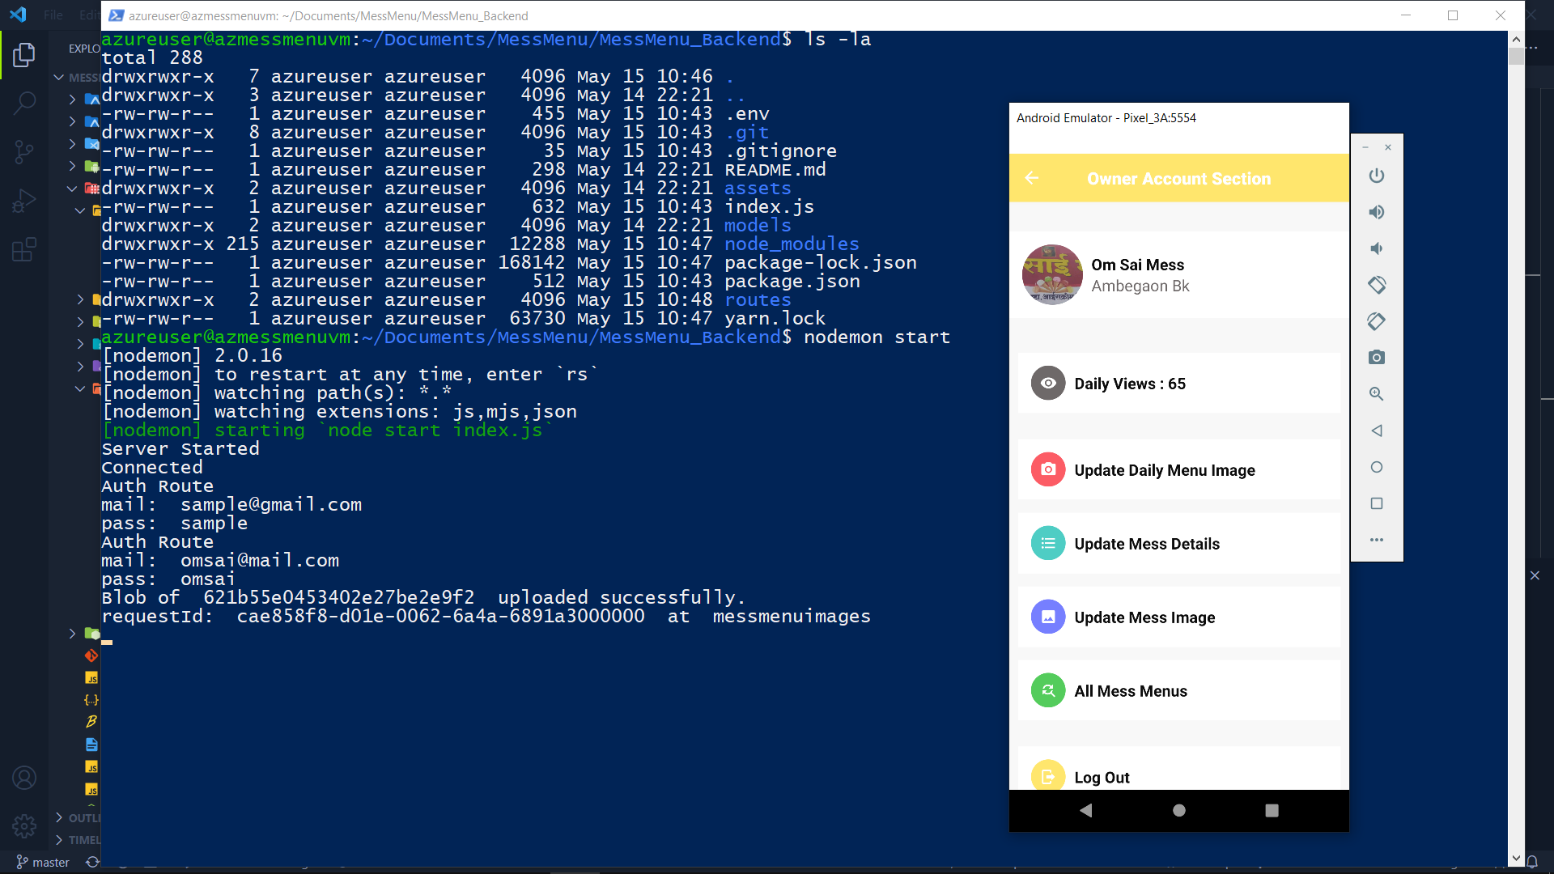Take a screenshot with the camera icon
Screen dimensions: 1554x874
[1377, 357]
